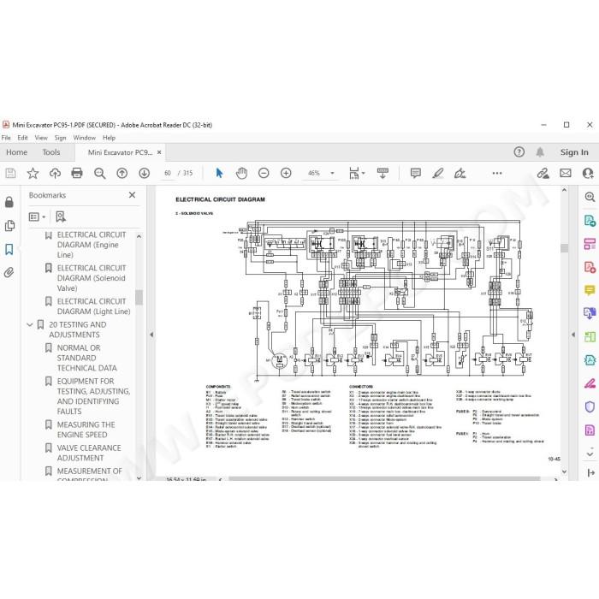This screenshot has width=599, height=599.
Task: Open the Sign menu
Action: (60, 138)
